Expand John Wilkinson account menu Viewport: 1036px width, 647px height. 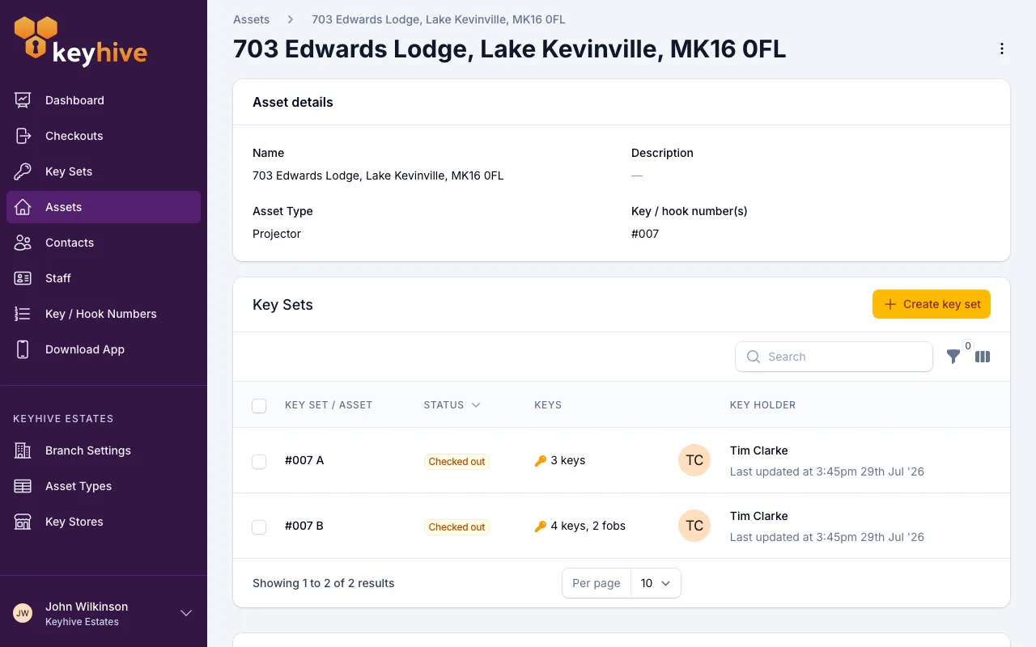pos(186,613)
